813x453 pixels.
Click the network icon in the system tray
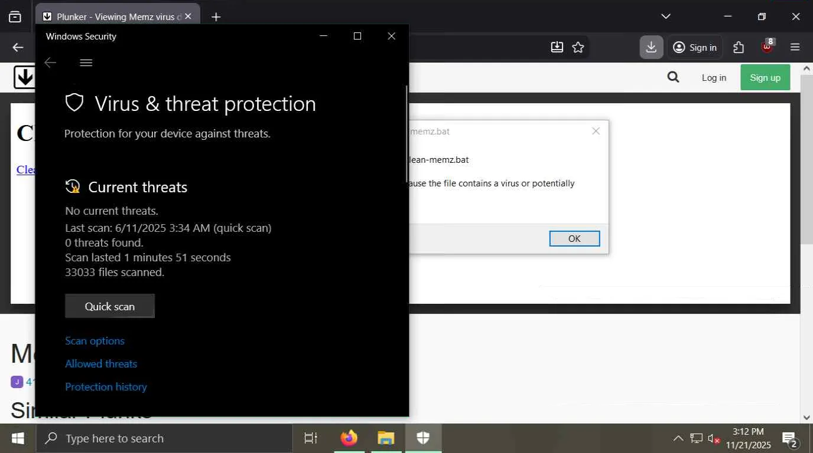(x=697, y=438)
